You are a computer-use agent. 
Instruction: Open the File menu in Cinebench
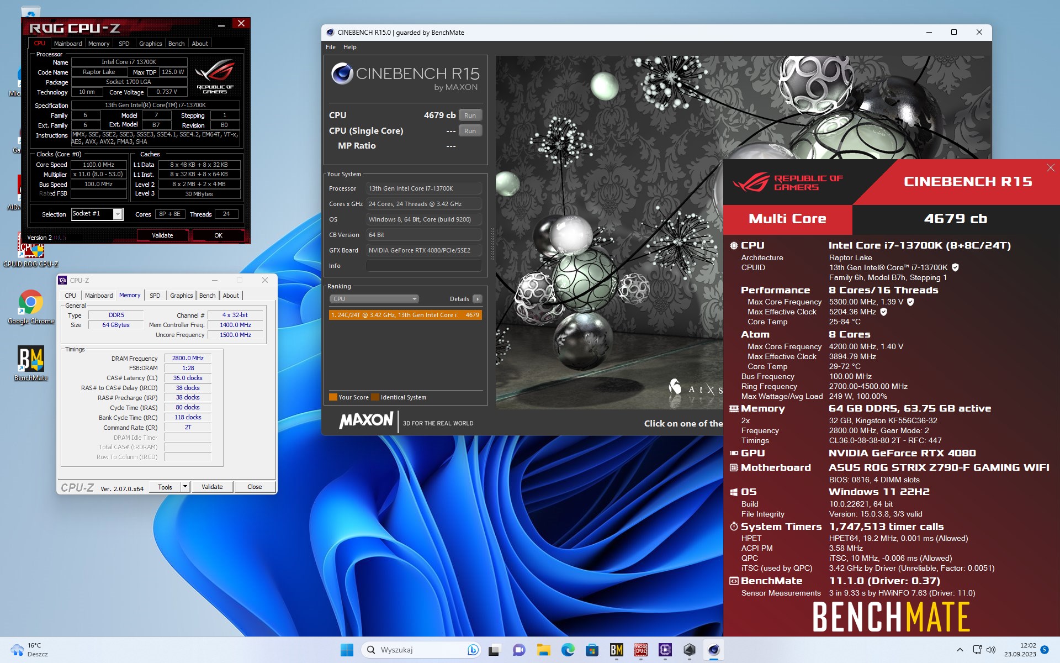coord(331,47)
